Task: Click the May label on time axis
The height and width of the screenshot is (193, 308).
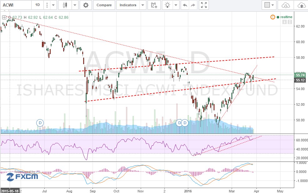Action: tap(280, 191)
